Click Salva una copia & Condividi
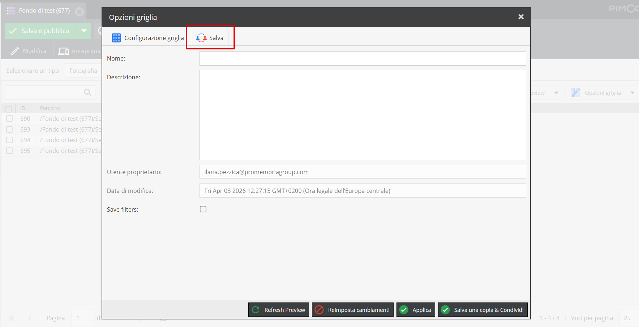Image resolution: width=639 pixels, height=327 pixels. point(483,310)
